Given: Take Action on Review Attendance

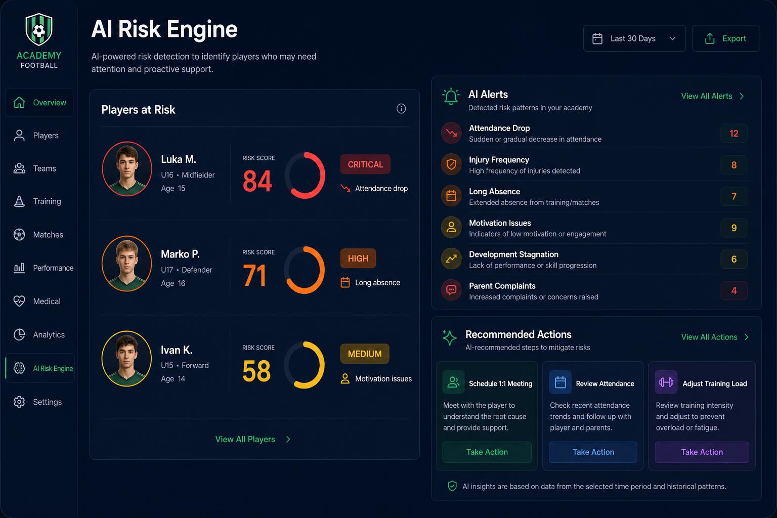Looking at the screenshot, I should pyautogui.click(x=593, y=452).
